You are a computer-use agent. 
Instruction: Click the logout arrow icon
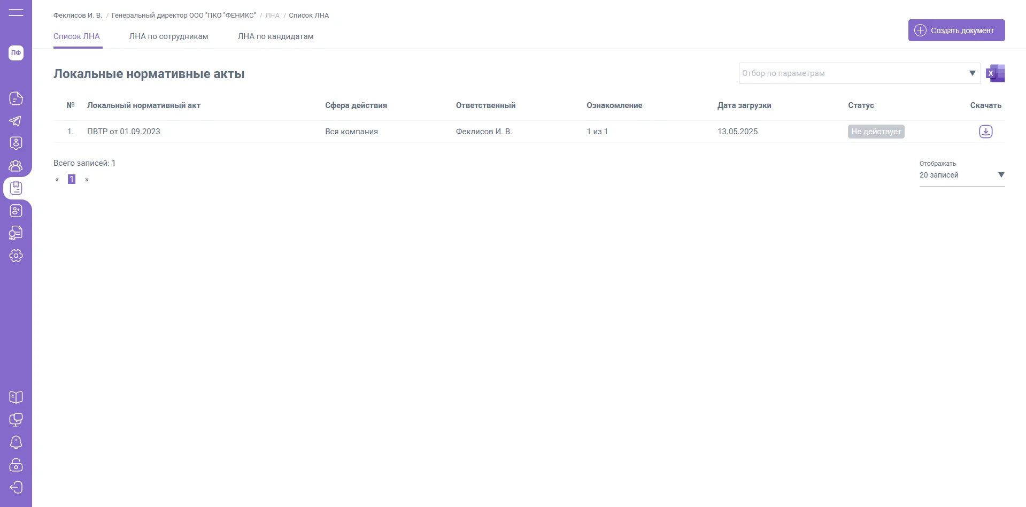pos(16,487)
